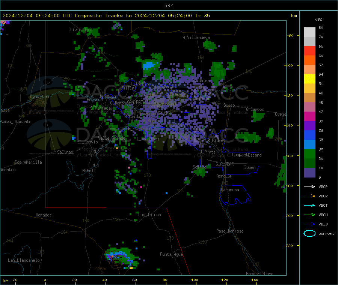Click the 'VBCP' legend label
This screenshot has height=285, width=338.
pyautogui.click(x=323, y=187)
